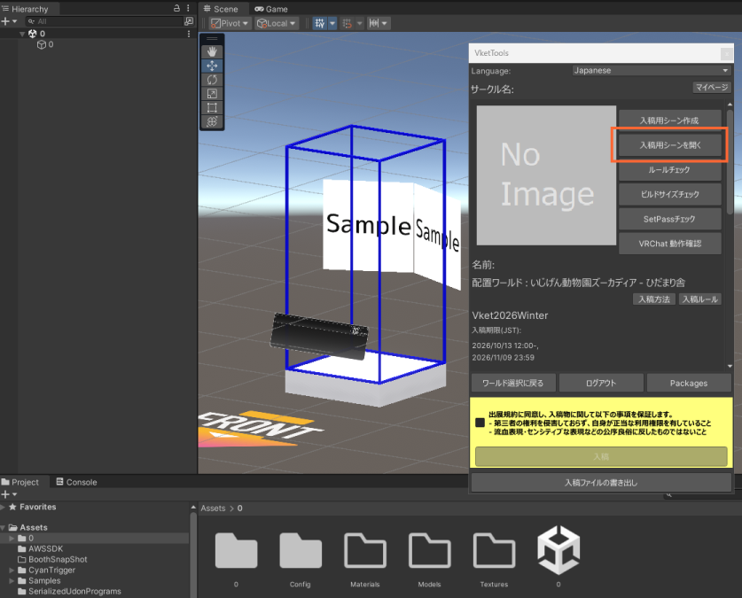Tick the exhibition terms agreement checkbox
Screen dimensions: 742x598
(480, 423)
